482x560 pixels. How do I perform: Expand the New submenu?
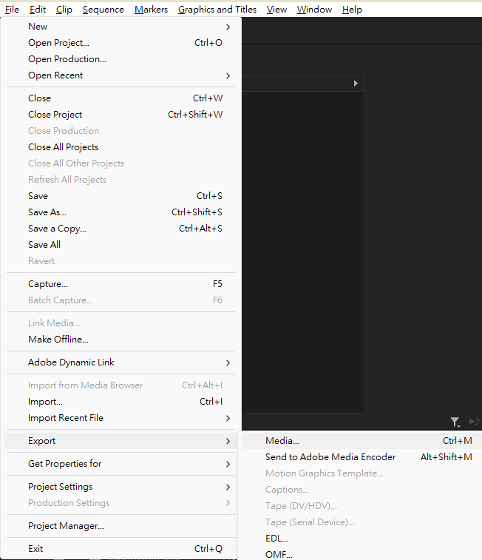click(122, 27)
